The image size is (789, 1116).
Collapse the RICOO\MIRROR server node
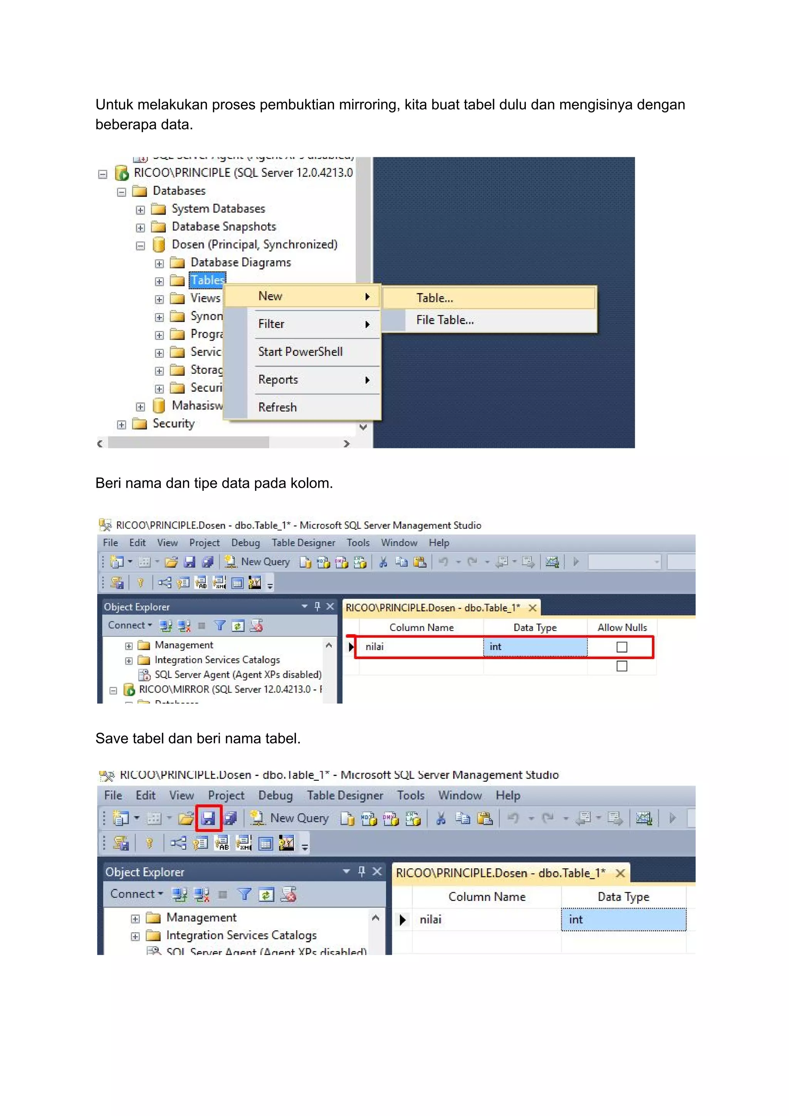113,690
